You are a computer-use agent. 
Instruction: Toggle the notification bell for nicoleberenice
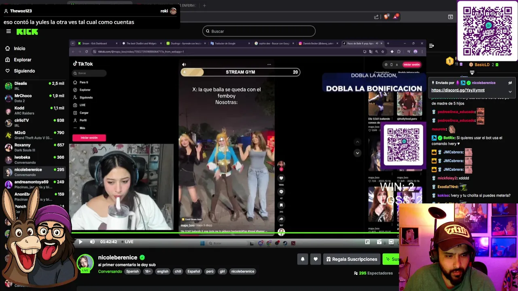[302, 259]
